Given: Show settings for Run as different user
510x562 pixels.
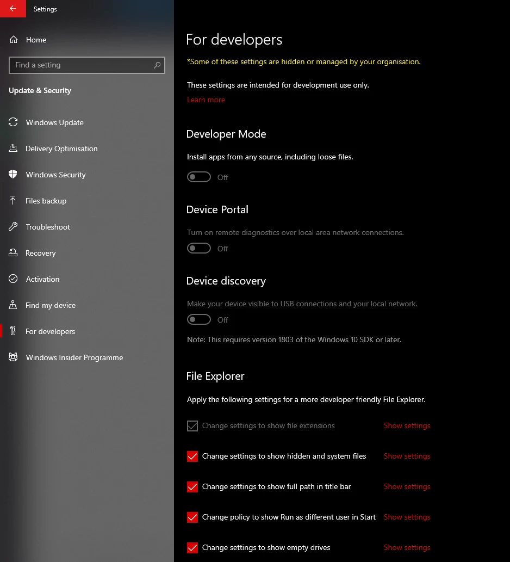Looking at the screenshot, I should pyautogui.click(x=407, y=517).
